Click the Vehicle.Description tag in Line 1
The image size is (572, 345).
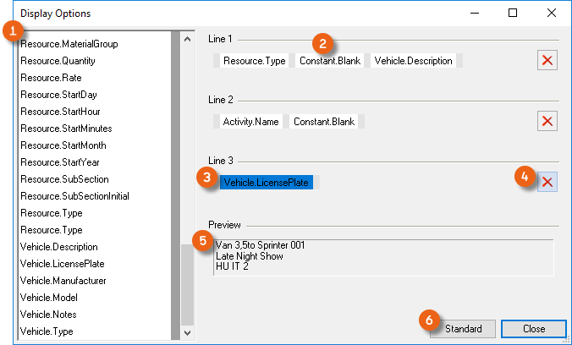tap(415, 61)
